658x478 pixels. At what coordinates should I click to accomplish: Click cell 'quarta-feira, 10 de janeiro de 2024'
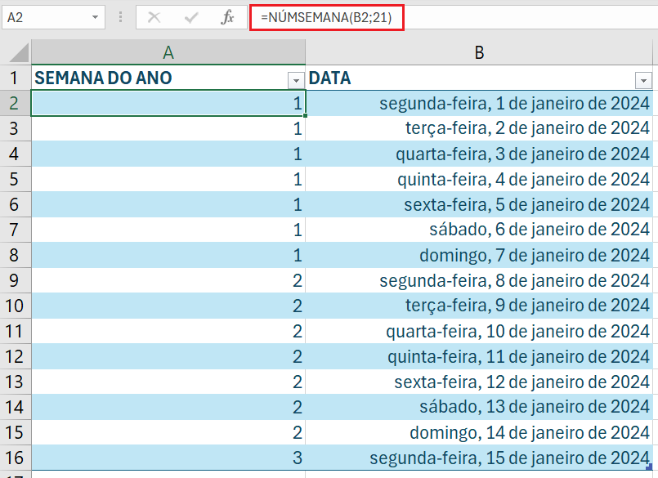(x=479, y=331)
